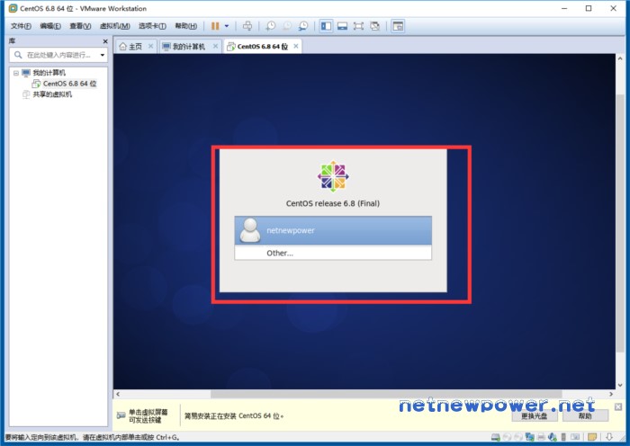Click the VM view scroll down arrow
Viewport: 630px width, 446px height.
click(620, 385)
